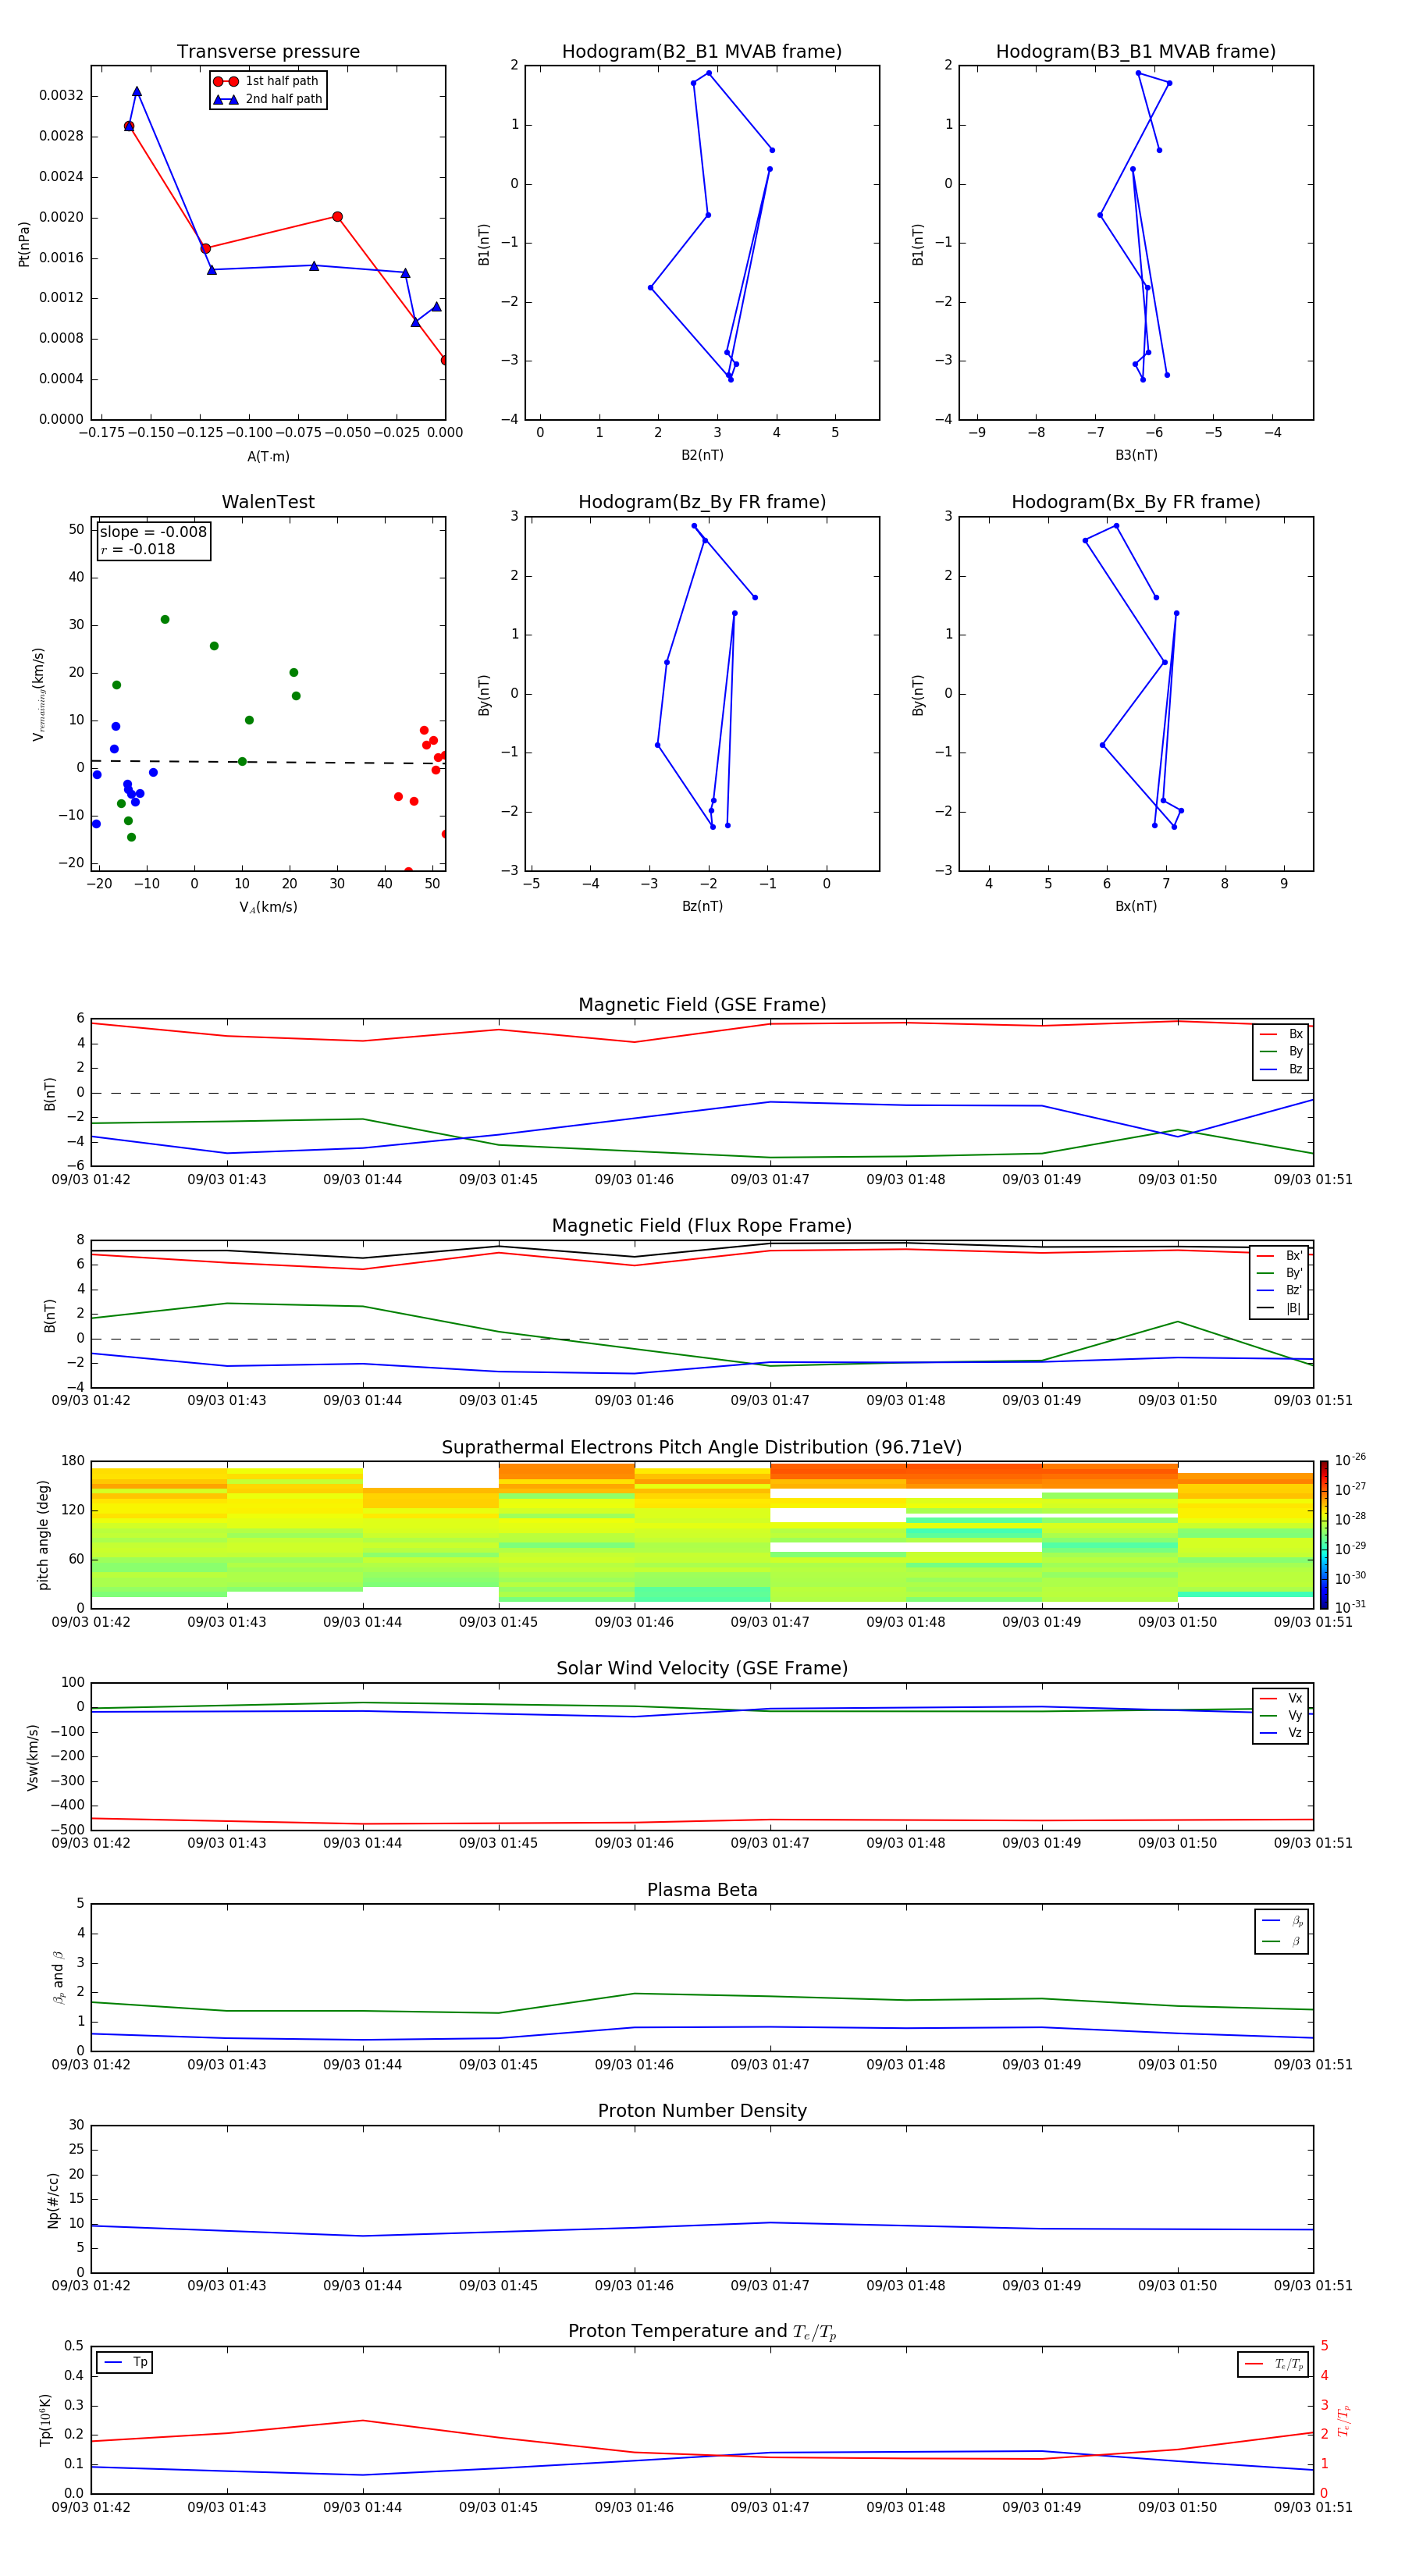
Task: Click the 'Suprathermal Electrons Pitch Angle Distribution' title
Action: (702, 1447)
